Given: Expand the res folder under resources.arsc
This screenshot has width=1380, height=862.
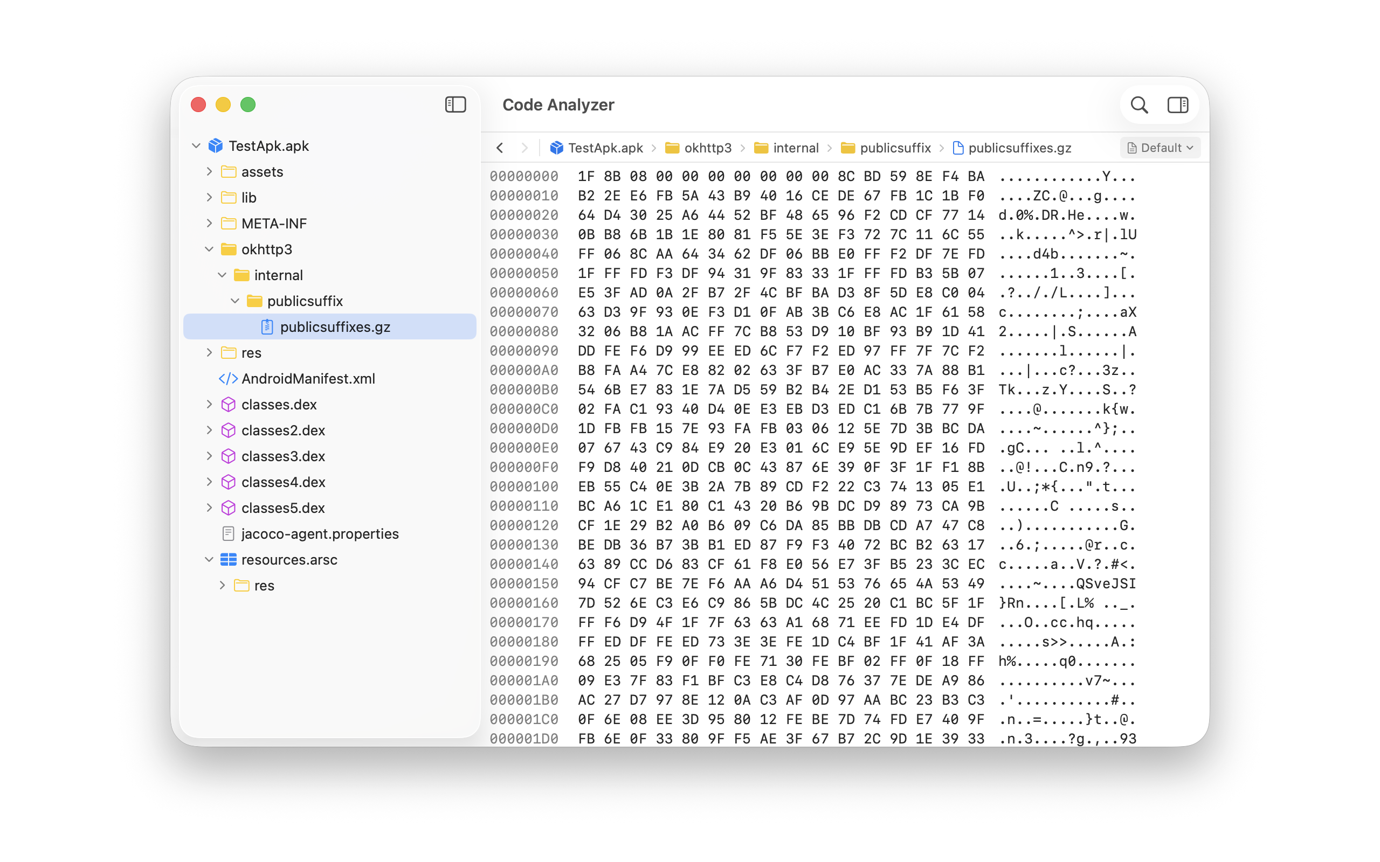Looking at the screenshot, I should tap(223, 586).
